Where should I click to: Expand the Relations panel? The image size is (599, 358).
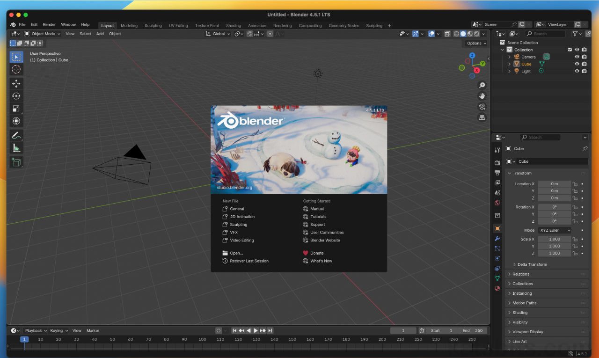tap(546, 274)
